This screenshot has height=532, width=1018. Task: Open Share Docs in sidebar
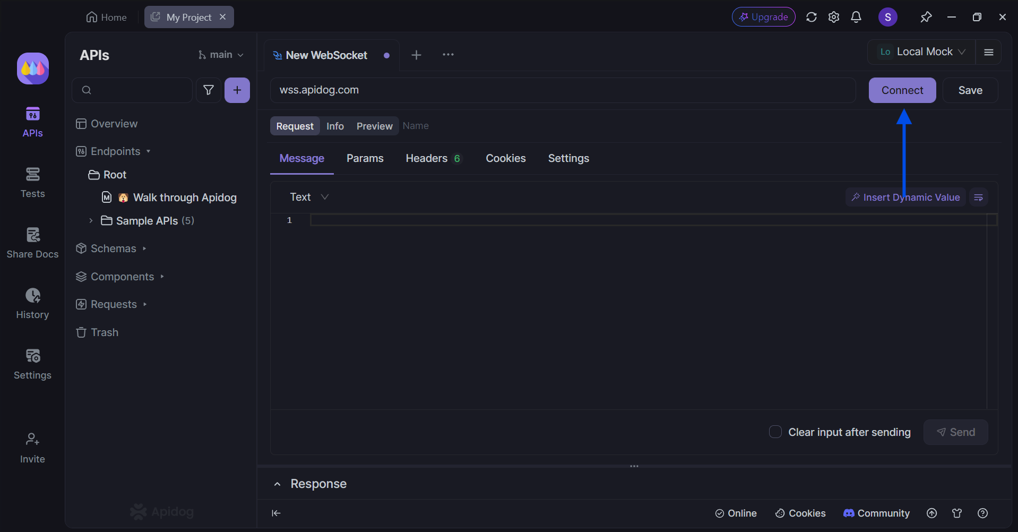tap(32, 243)
